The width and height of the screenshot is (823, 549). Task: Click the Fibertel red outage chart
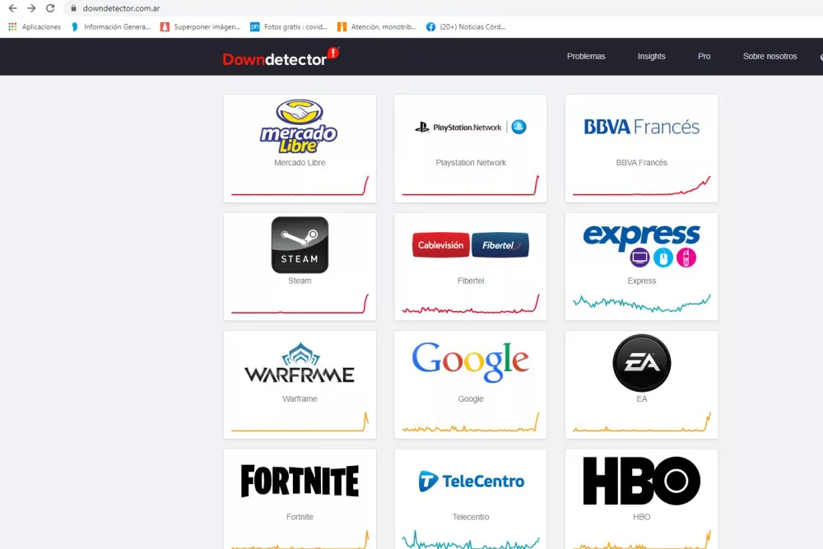[x=470, y=304]
